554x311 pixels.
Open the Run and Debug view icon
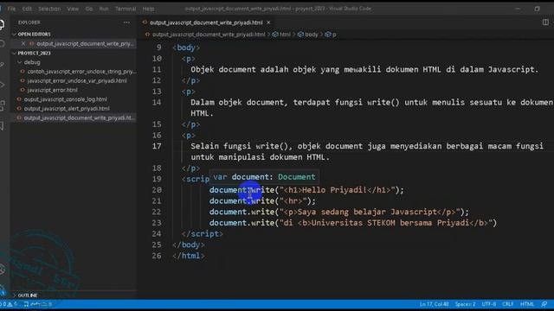click(2, 85)
